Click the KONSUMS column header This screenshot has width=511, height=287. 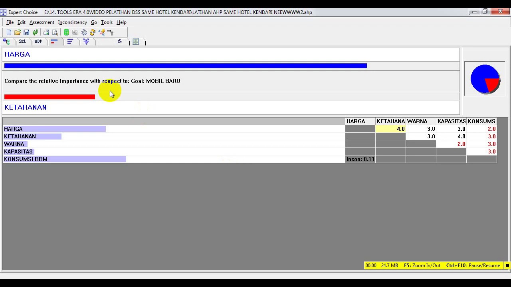pyautogui.click(x=481, y=121)
